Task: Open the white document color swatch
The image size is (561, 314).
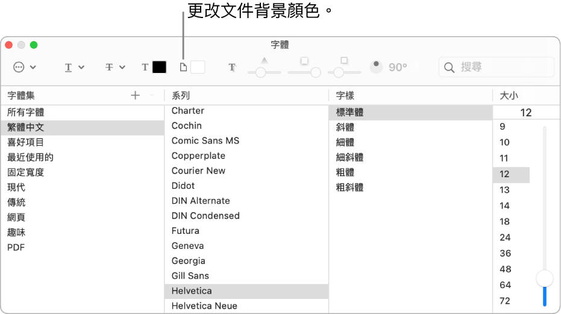Action: point(198,67)
